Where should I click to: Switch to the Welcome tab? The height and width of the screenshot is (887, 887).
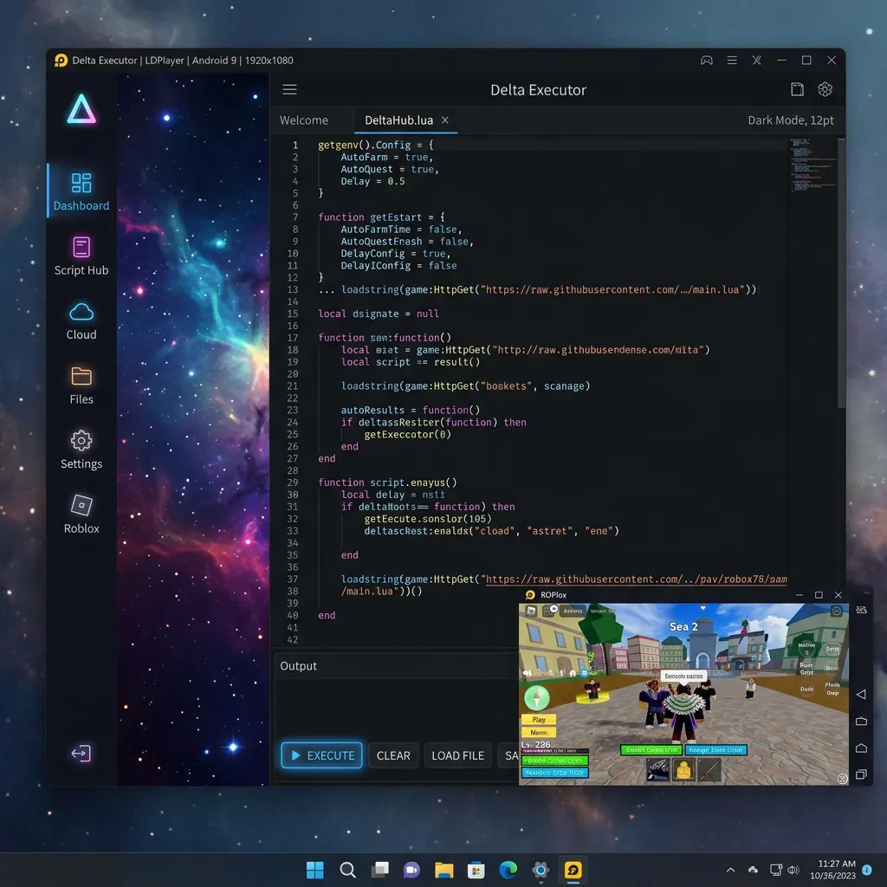304,120
